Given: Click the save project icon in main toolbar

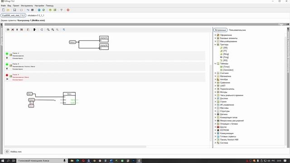Looking at the screenshot, I should coord(14,10).
